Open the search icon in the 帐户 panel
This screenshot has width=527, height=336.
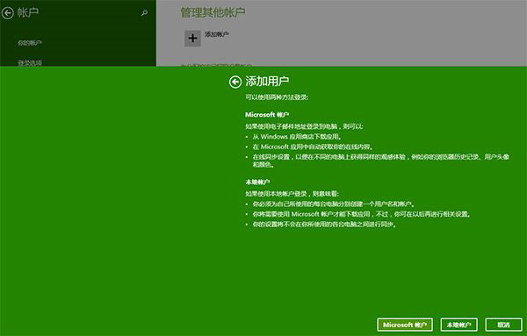click(x=145, y=13)
